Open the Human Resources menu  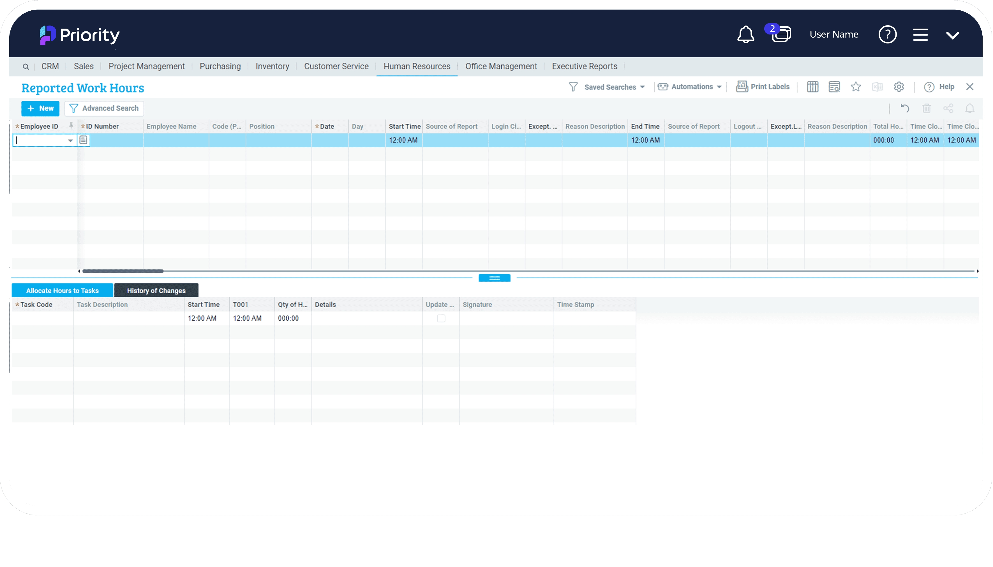click(417, 66)
